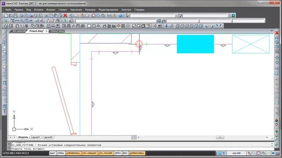Open the Сервис menu

click(x=63, y=10)
